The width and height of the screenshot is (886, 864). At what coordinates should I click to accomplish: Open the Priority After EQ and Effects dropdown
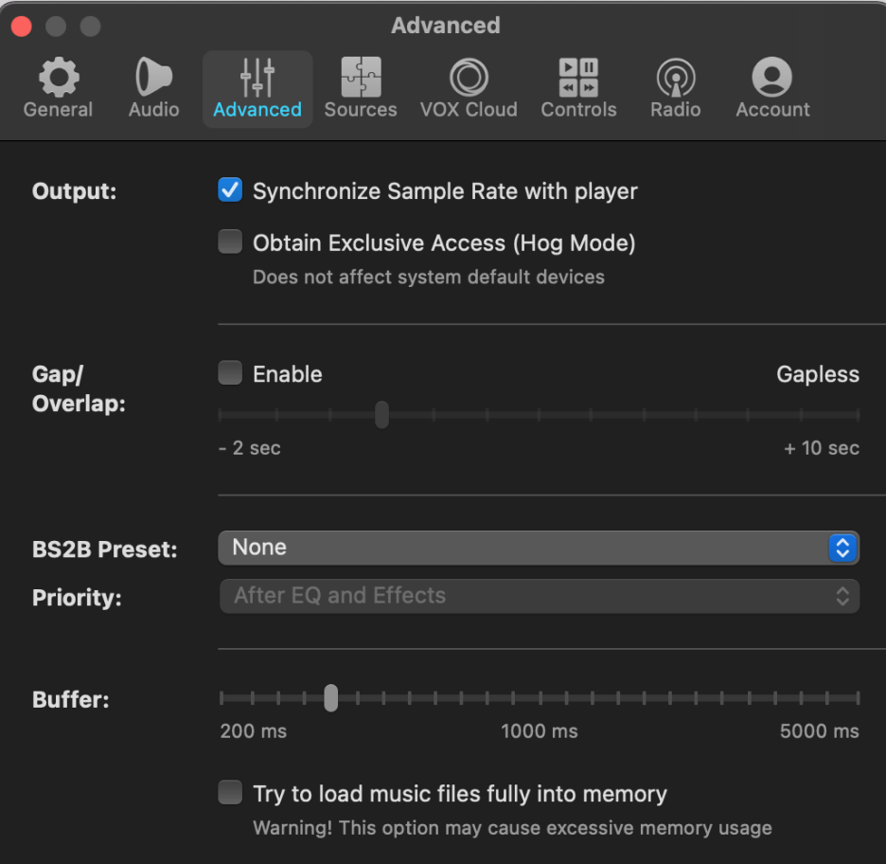[539, 596]
